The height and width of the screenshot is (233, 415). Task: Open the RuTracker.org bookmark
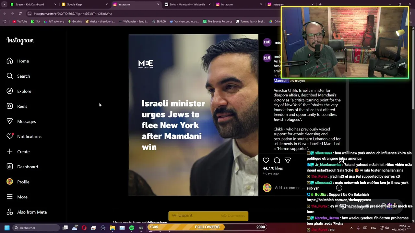53,22
